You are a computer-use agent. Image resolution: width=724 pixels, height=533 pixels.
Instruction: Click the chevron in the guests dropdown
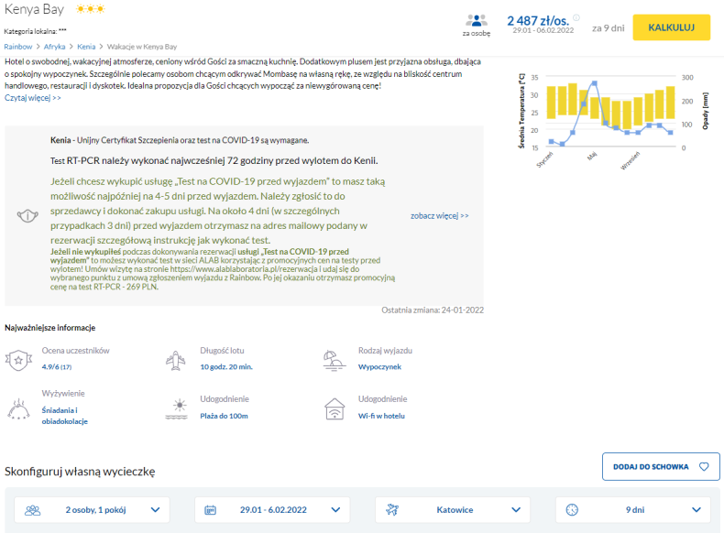(155, 510)
